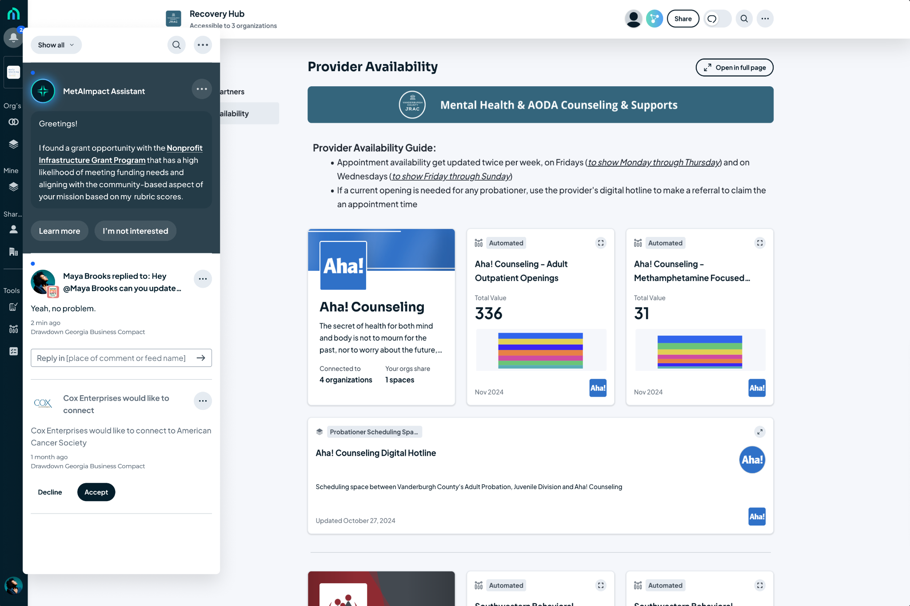Open the Shared person icon
This screenshot has width=910, height=606.
(14, 229)
